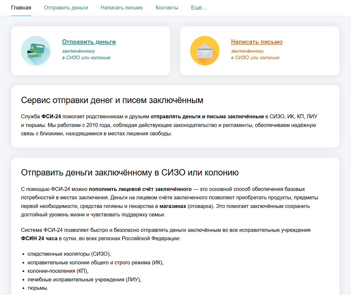
Task: Click bold word 'магазинах'
Action: point(173,206)
